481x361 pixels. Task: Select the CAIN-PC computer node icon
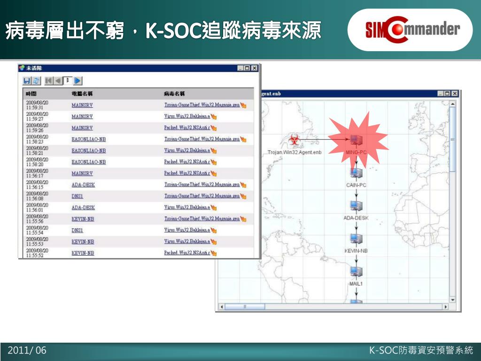[x=356, y=174]
